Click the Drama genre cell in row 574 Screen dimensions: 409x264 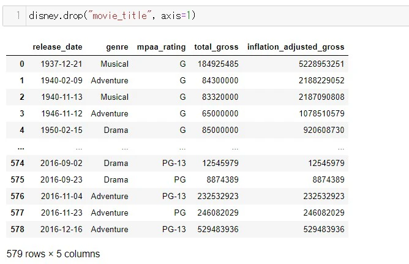116,163
